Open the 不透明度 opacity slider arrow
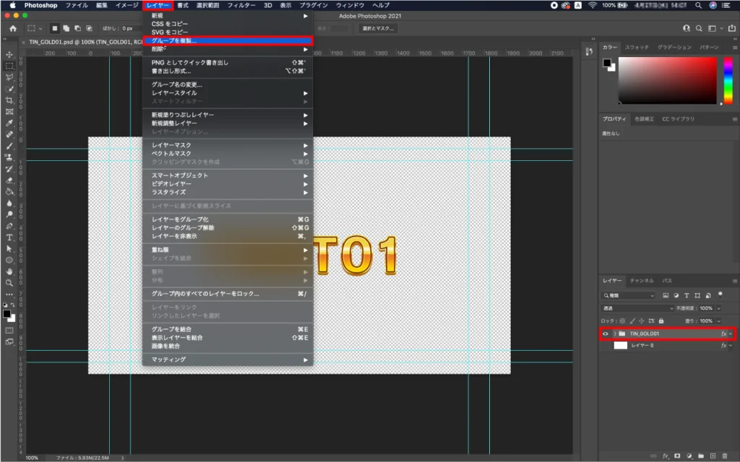This screenshot has height=462, width=740. 719,308
